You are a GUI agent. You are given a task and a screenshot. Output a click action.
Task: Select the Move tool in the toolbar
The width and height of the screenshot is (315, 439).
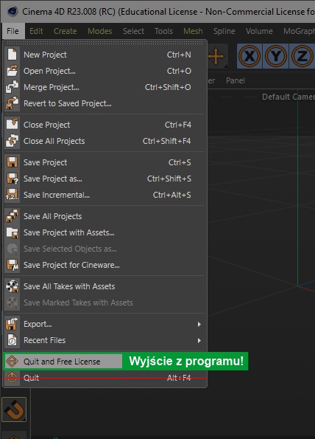pos(216,56)
